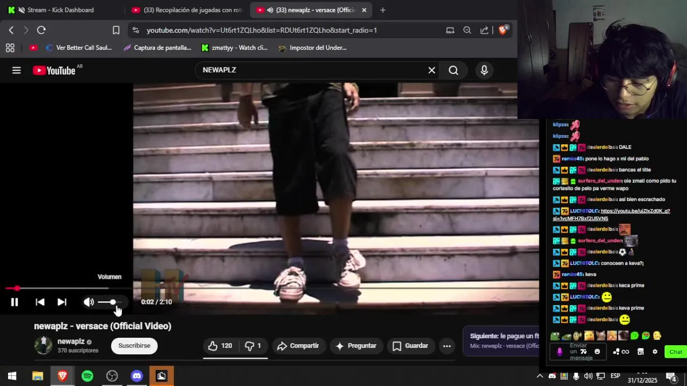Go to YouTube home via logo
The height and width of the screenshot is (386, 687).
point(54,70)
